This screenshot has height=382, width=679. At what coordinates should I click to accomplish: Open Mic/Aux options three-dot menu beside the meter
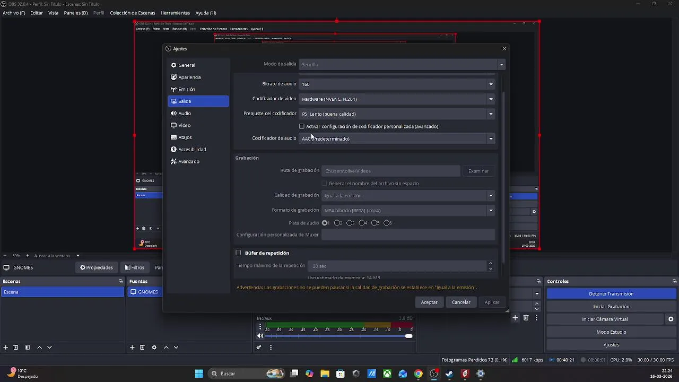pos(260,326)
